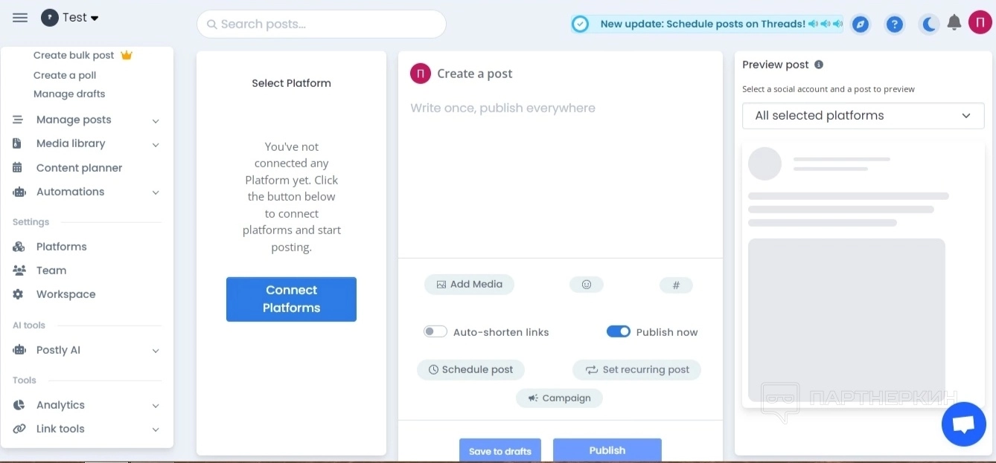This screenshot has height=463, width=996.
Task: Click the Connect Platforms button
Action: pyautogui.click(x=291, y=300)
